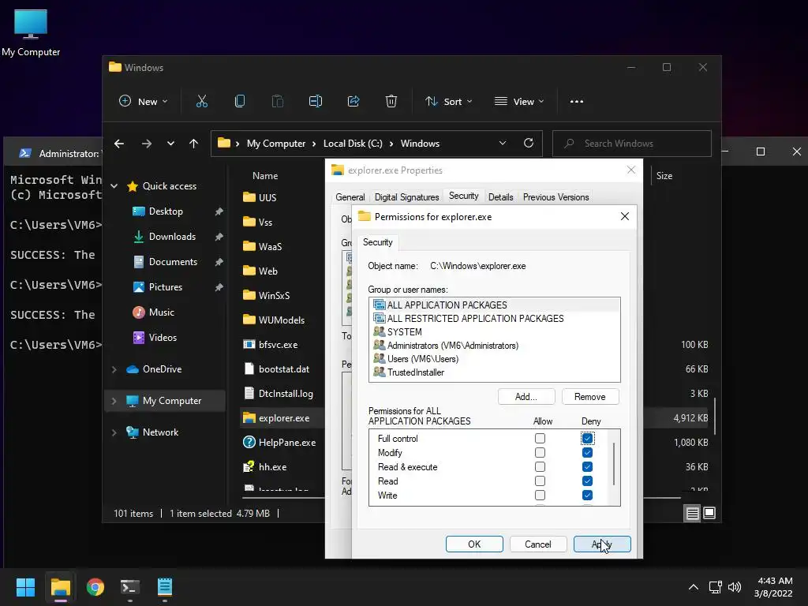The width and height of the screenshot is (808, 606).
Task: Remove the selected group
Action: point(590,397)
